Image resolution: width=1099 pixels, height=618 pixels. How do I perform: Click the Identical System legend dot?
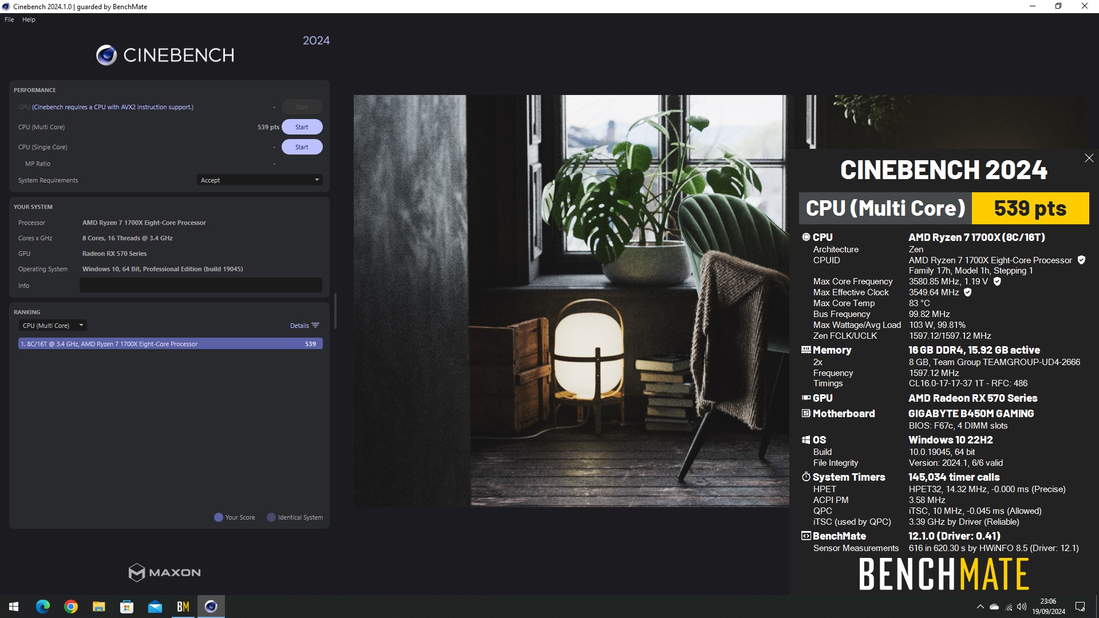[x=271, y=517]
